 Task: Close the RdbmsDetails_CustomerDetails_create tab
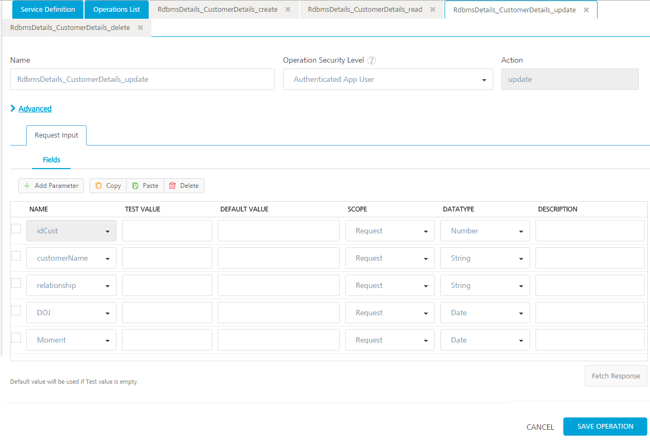coord(287,9)
